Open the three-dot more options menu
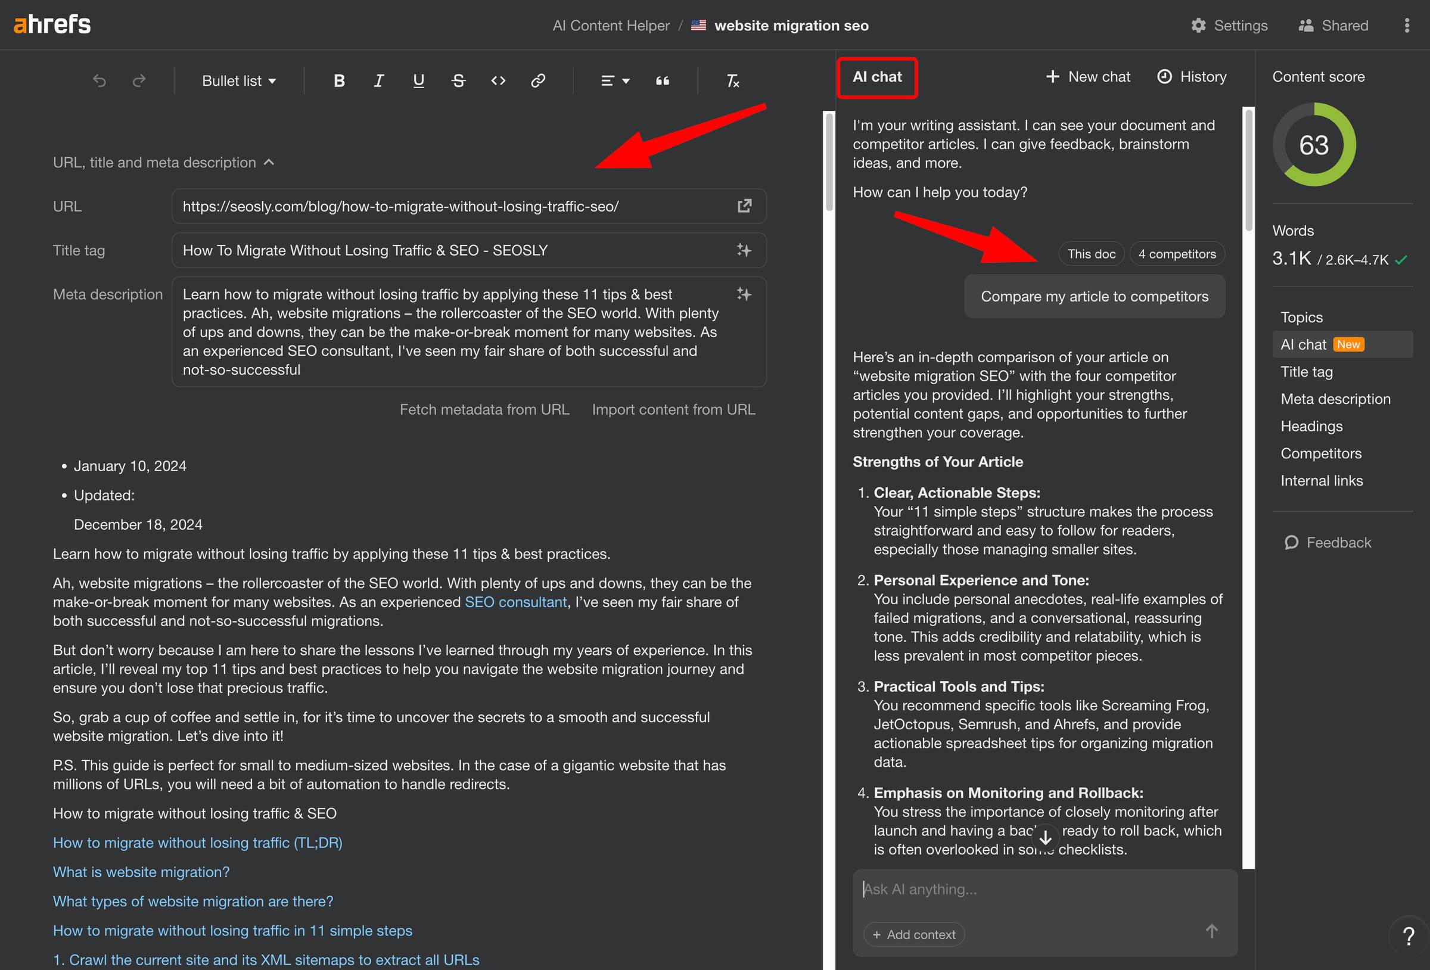This screenshot has height=970, width=1430. click(1407, 25)
